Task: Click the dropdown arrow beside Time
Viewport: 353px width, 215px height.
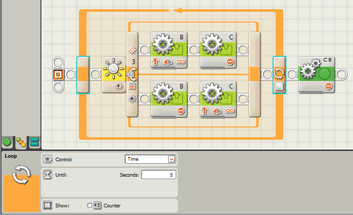Action: [171, 159]
